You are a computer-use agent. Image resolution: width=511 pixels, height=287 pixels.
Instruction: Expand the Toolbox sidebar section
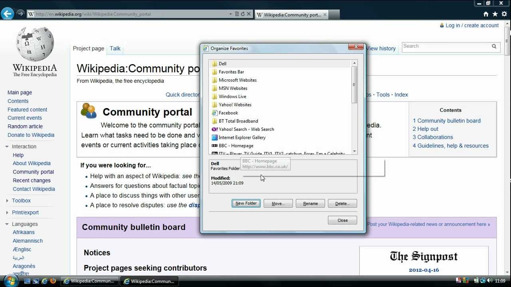[x=7, y=201]
